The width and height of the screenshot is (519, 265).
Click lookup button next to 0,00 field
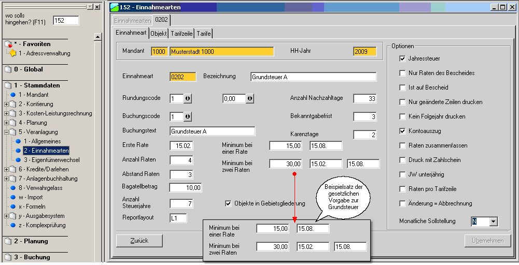[x=250, y=98]
